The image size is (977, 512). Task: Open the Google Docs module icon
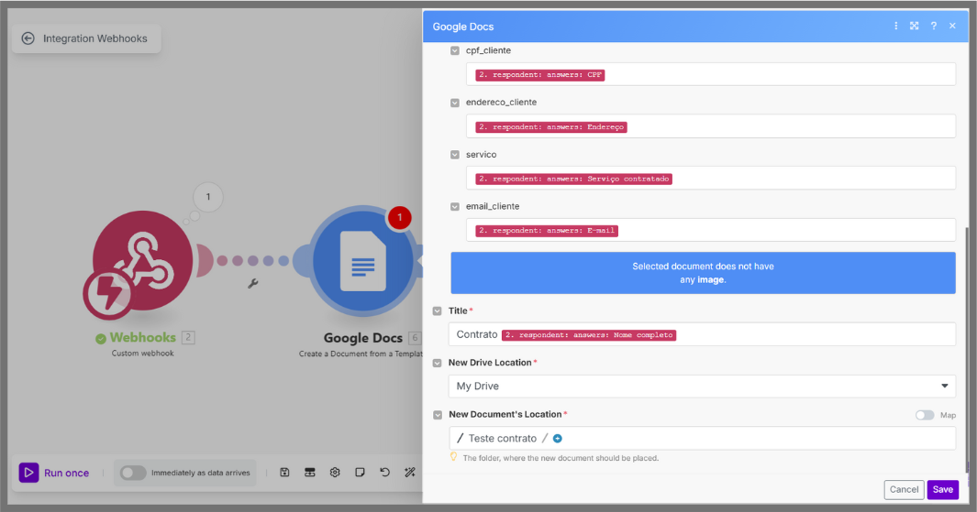pyautogui.click(x=362, y=262)
